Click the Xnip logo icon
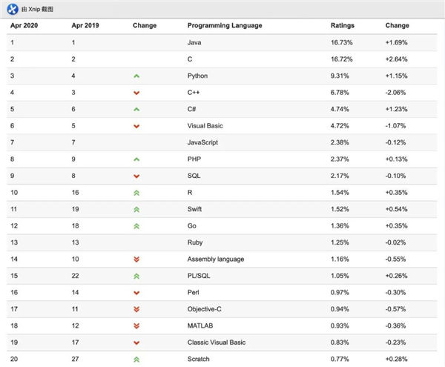Viewport: 445px width, 367px height. (13, 9)
